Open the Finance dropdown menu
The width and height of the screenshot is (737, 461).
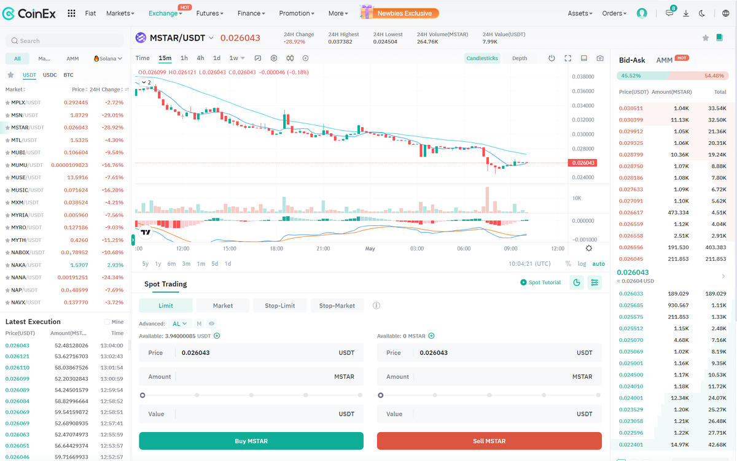coord(251,13)
